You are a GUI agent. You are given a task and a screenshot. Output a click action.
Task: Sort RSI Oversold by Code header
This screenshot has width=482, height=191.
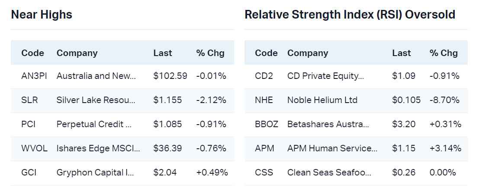266,53
